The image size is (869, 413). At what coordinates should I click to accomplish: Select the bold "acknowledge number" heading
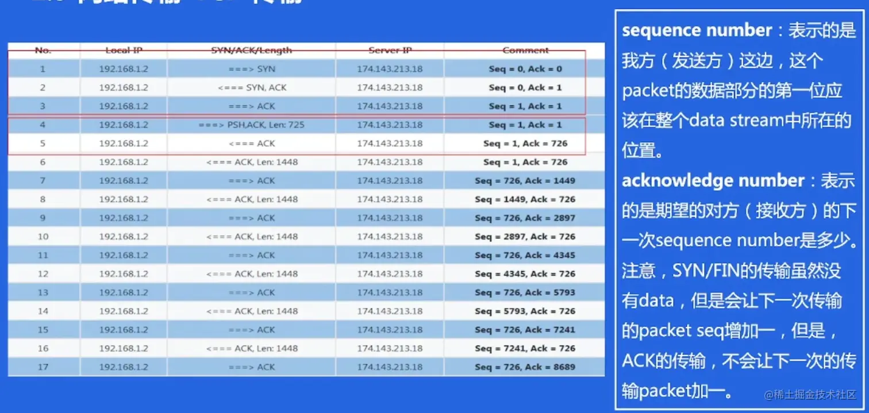[x=713, y=180]
